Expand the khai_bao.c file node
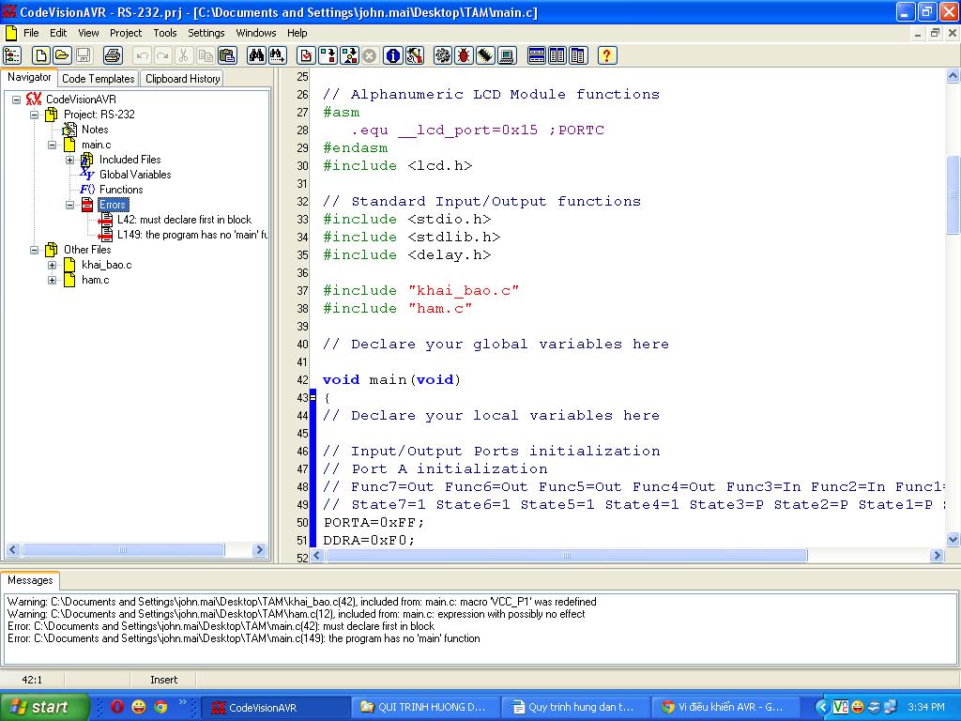This screenshot has height=721, width=961. coord(53,265)
